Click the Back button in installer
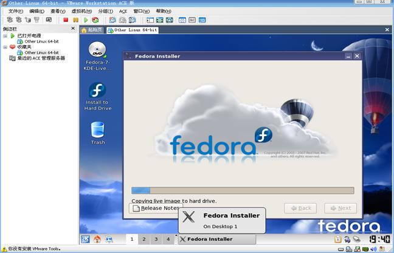This screenshot has width=394, height=253. pos(300,208)
